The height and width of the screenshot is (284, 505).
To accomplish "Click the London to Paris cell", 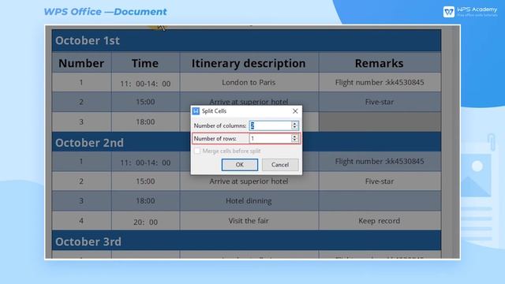I will pyautogui.click(x=249, y=82).
